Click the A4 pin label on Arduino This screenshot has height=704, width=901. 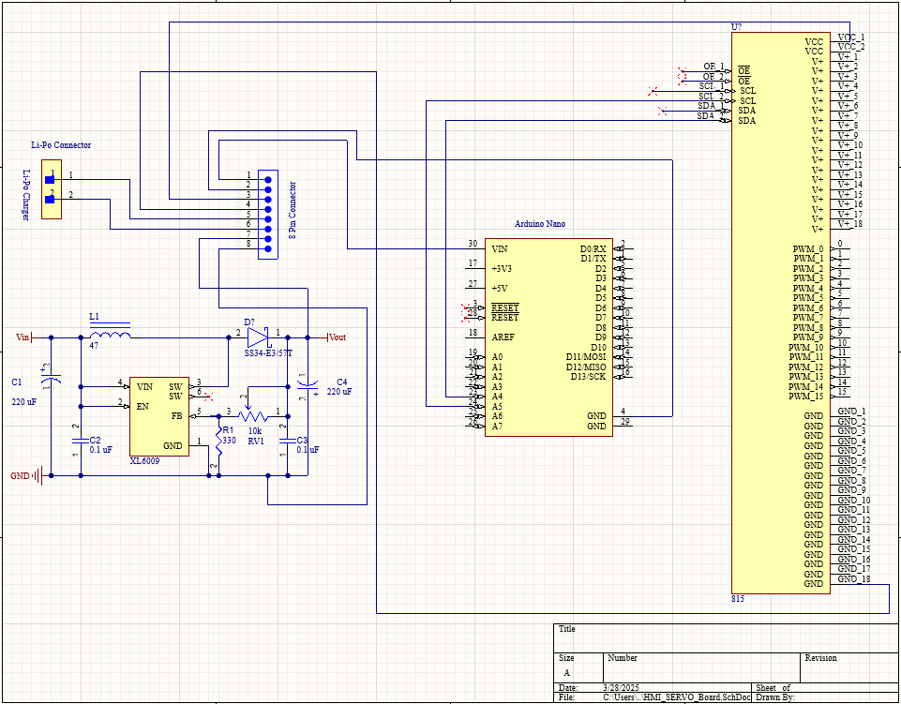point(497,396)
